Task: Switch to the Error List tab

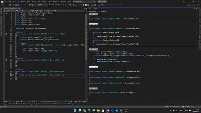Action: click(x=77, y=104)
